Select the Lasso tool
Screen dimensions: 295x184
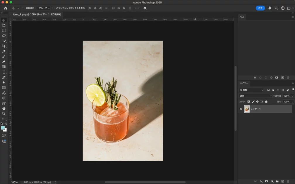click(4, 36)
